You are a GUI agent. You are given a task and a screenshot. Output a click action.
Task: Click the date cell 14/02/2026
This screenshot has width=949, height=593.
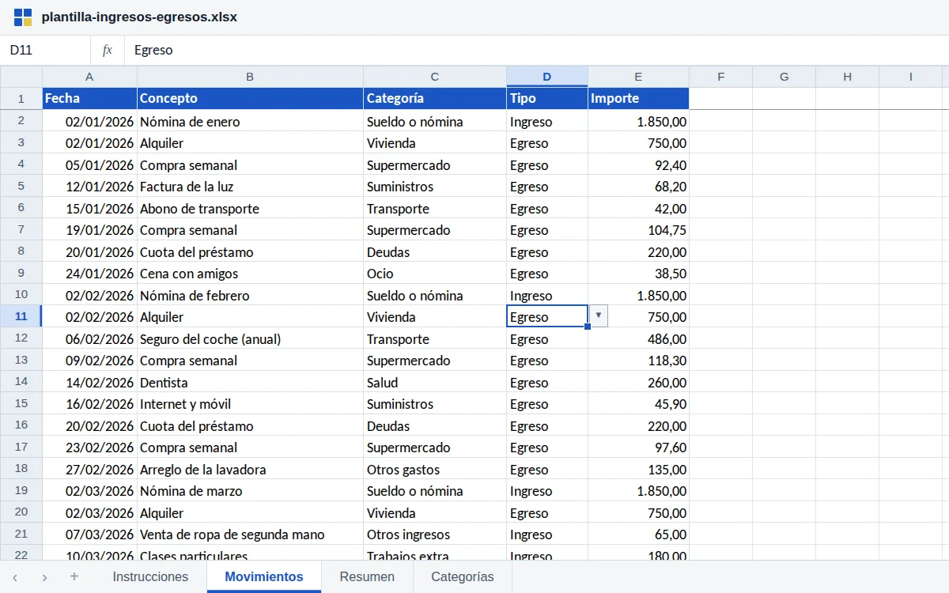[x=89, y=382]
